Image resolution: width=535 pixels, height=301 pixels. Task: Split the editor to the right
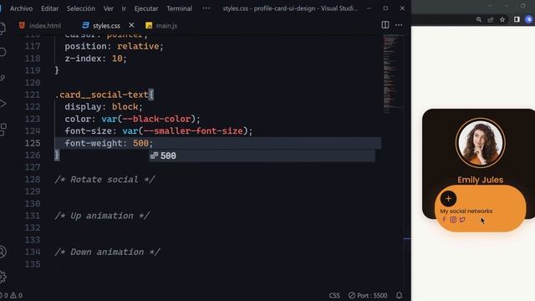[x=385, y=25]
